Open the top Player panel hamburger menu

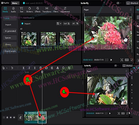(131, 10)
